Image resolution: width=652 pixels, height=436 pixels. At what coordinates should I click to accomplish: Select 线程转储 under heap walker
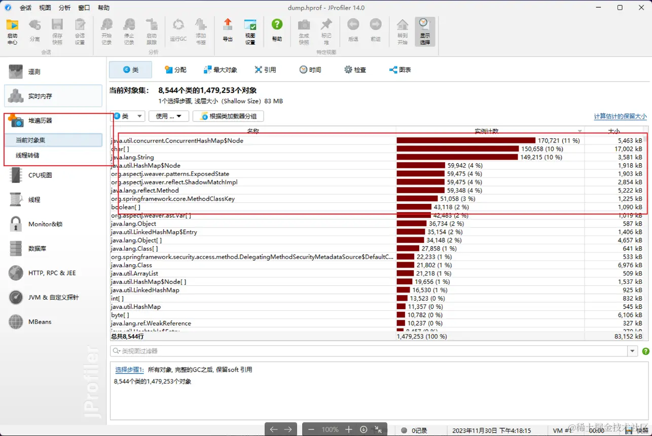(x=53, y=156)
